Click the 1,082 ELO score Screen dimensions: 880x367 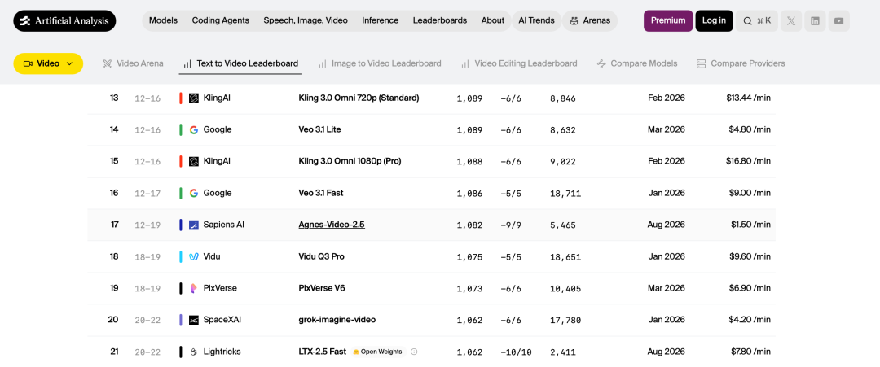pos(470,225)
